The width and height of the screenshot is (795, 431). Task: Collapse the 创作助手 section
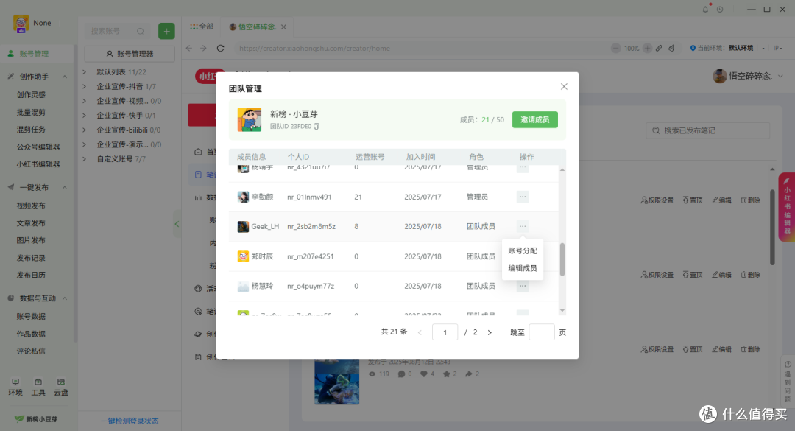coord(65,77)
